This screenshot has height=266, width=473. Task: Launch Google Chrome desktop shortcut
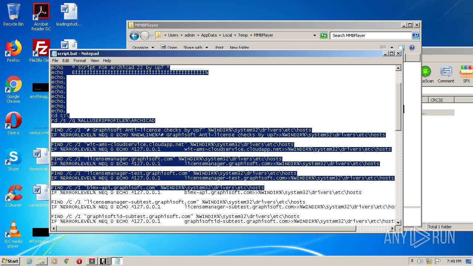pos(13,89)
